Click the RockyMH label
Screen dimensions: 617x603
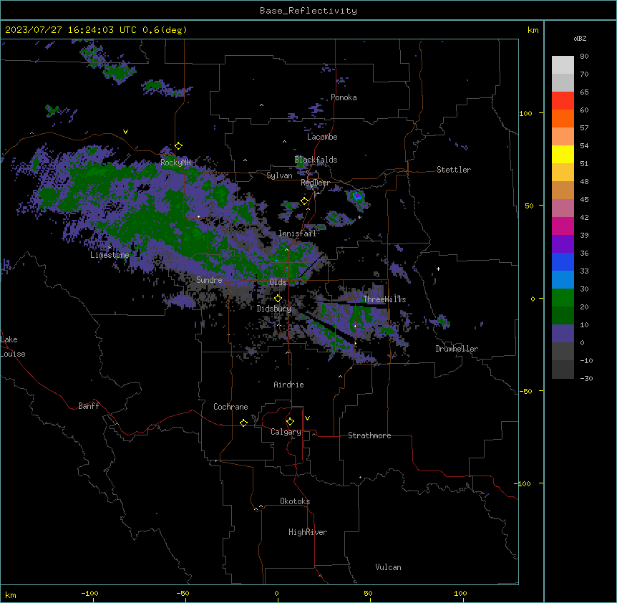(175, 162)
